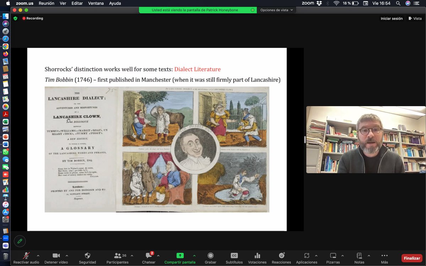Open the Chatear chat panel
426x266 pixels.
click(x=149, y=258)
